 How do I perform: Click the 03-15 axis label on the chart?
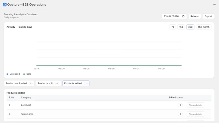coord(36,69)
